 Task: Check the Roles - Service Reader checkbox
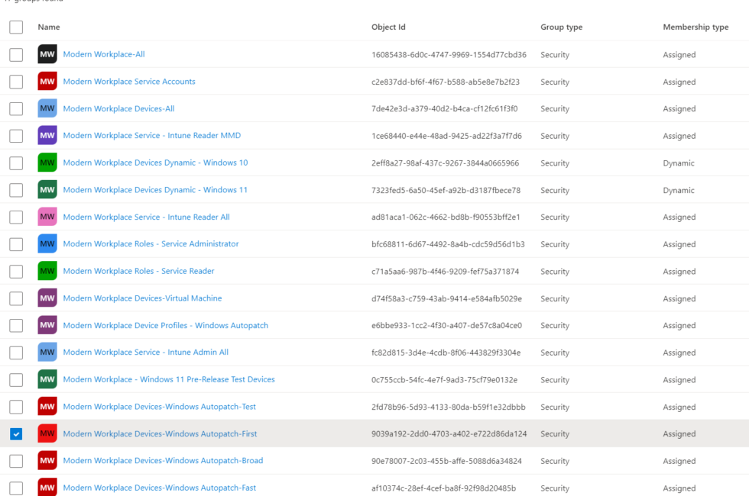click(16, 272)
